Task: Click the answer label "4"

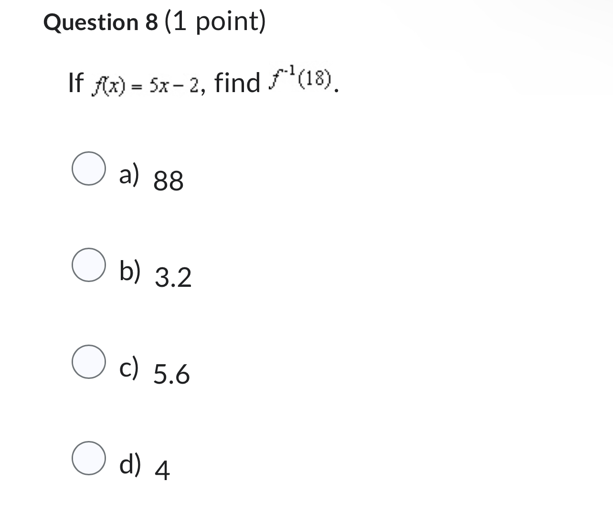Action: click(163, 471)
